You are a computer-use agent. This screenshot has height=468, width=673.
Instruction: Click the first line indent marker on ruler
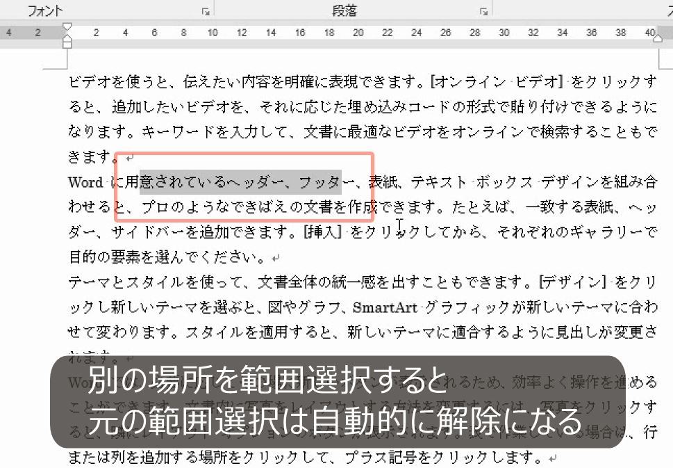pos(67,27)
